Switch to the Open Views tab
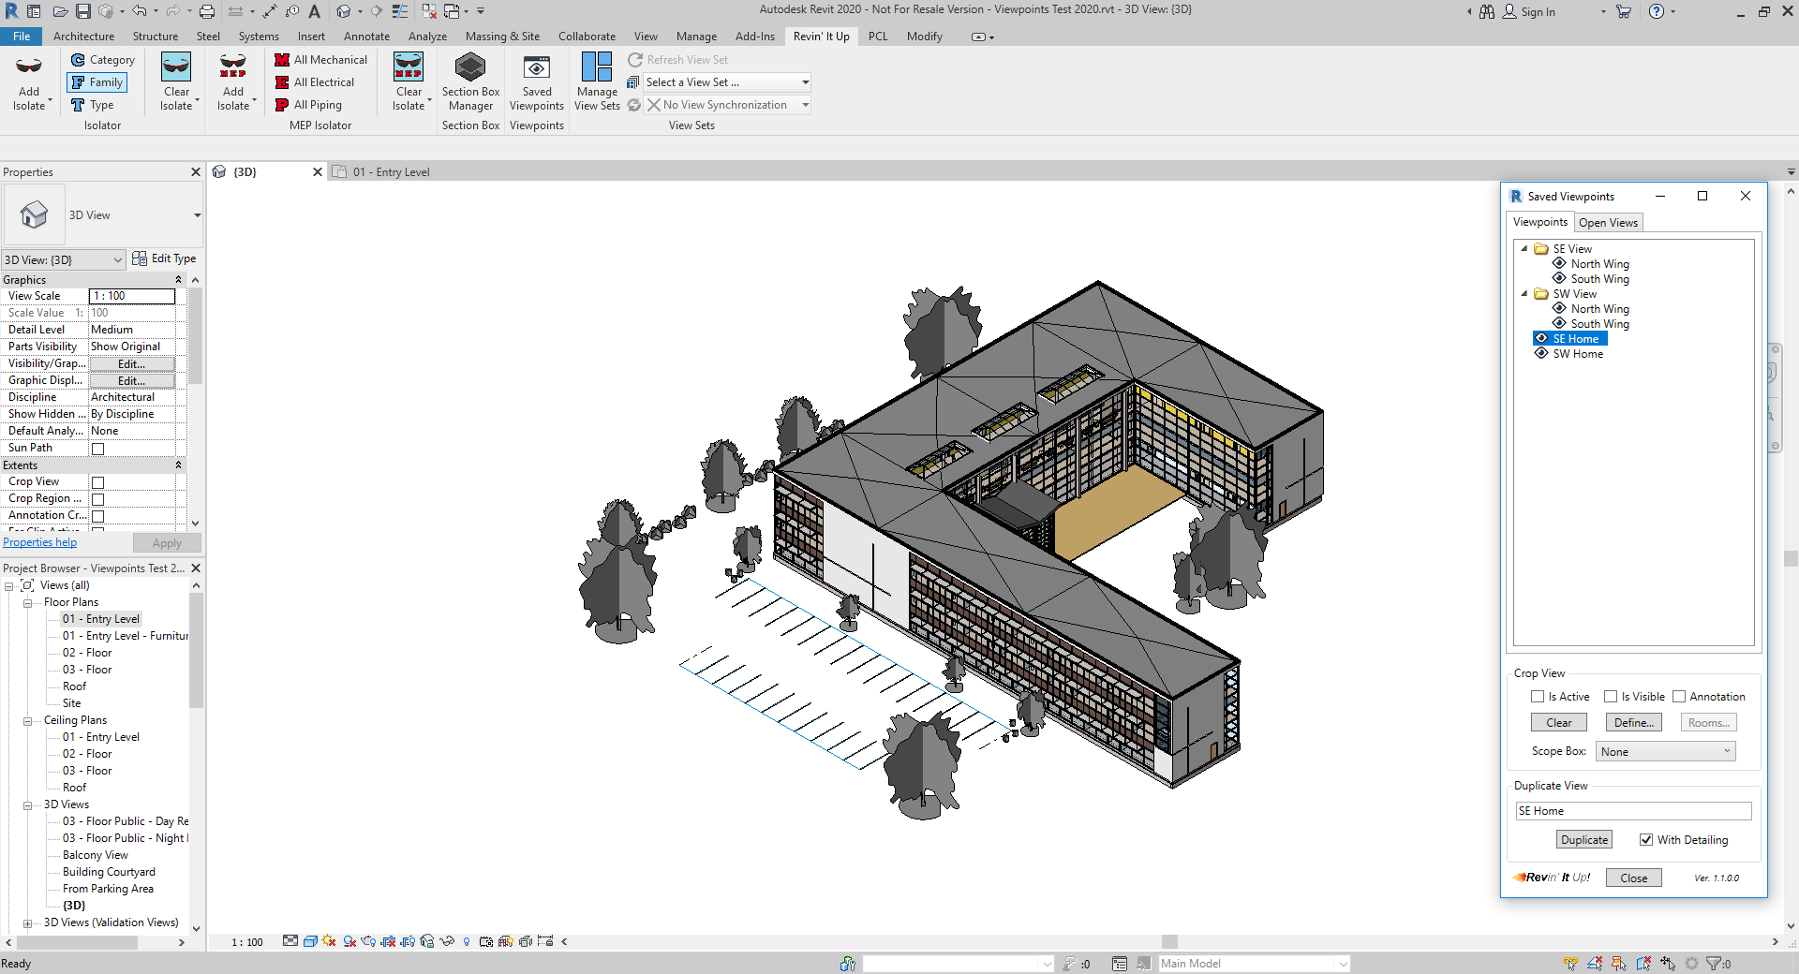The height and width of the screenshot is (974, 1799). point(1608,223)
